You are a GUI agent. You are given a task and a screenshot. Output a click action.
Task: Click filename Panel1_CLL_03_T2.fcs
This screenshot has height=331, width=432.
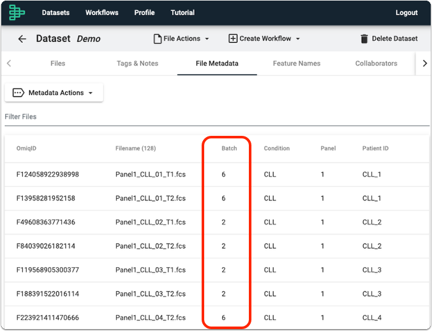coord(151,294)
